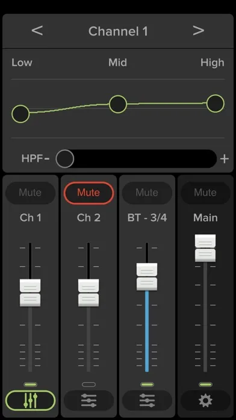Image resolution: width=236 pixels, height=420 pixels.
Task: Increase HPF with plus sign
Action: (x=224, y=159)
